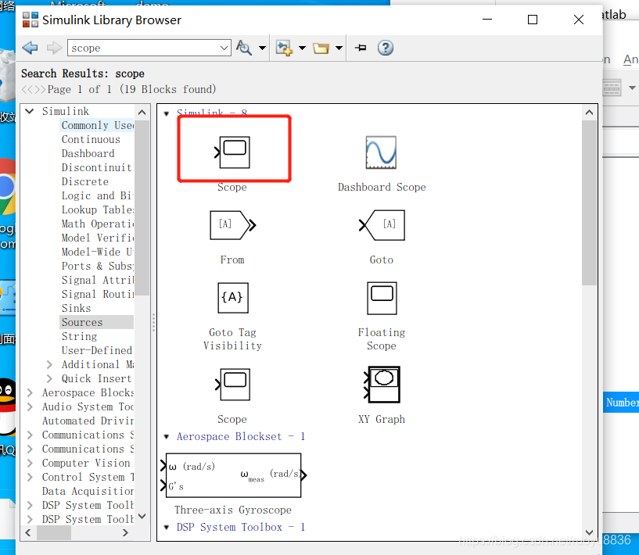Select the Discontinuities library
Viewport: 639px width, 555px height.
(x=98, y=168)
